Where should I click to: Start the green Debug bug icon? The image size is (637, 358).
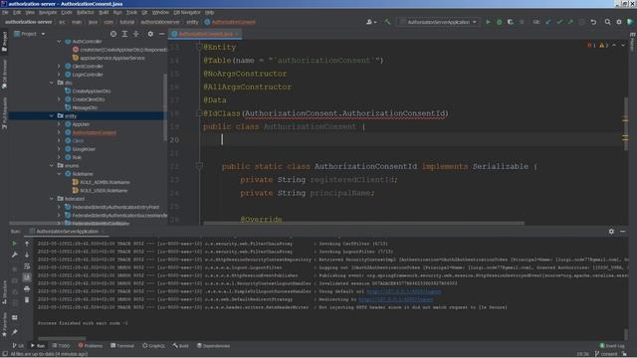point(500,22)
